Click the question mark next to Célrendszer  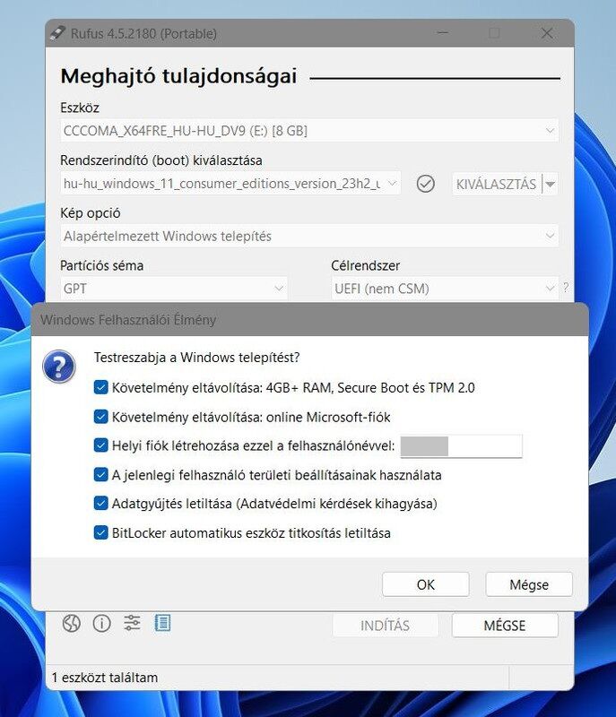[x=566, y=288]
